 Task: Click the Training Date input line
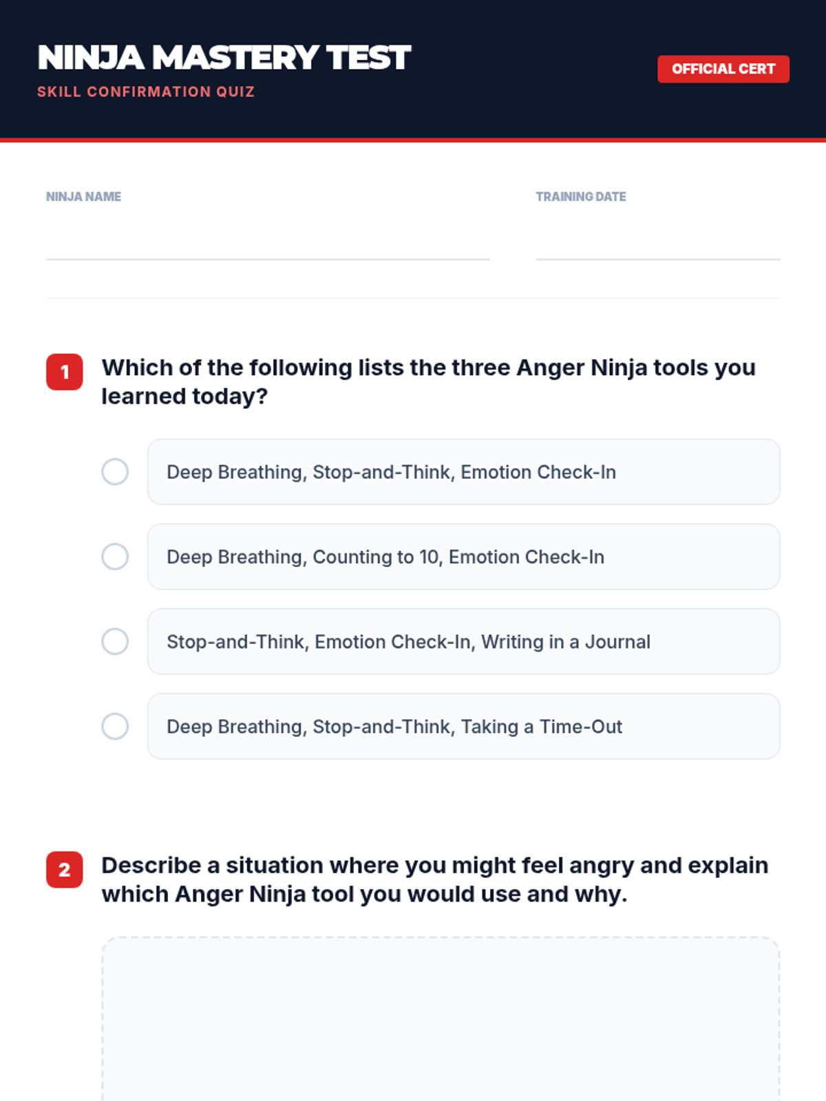point(658,239)
